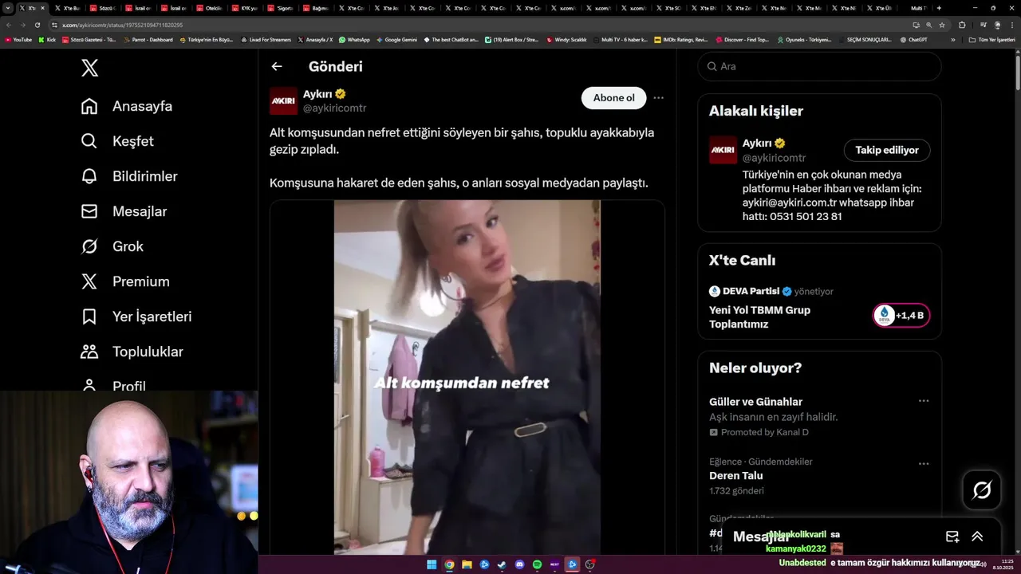The height and width of the screenshot is (574, 1021).
Task: Switch to the KYK yurt browser tab
Action: point(245,8)
